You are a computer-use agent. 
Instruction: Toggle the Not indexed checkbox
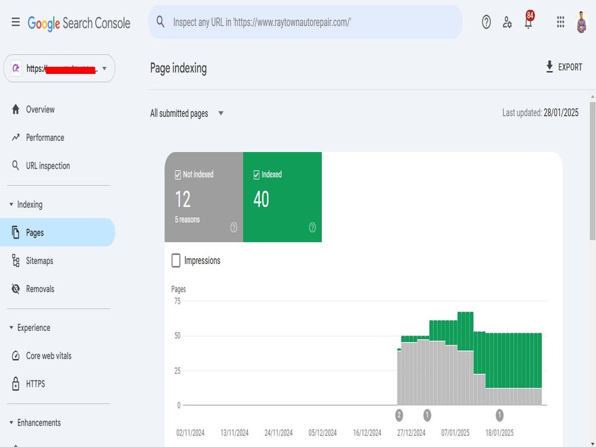pos(178,175)
